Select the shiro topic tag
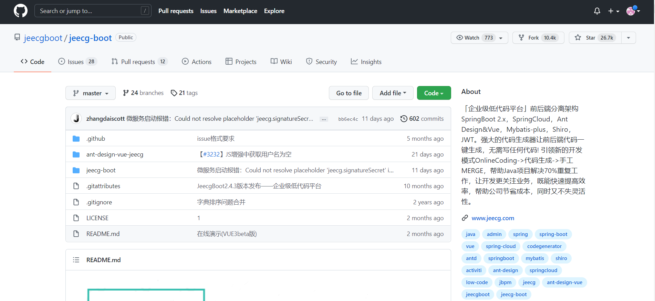The image size is (655, 301). click(561, 258)
